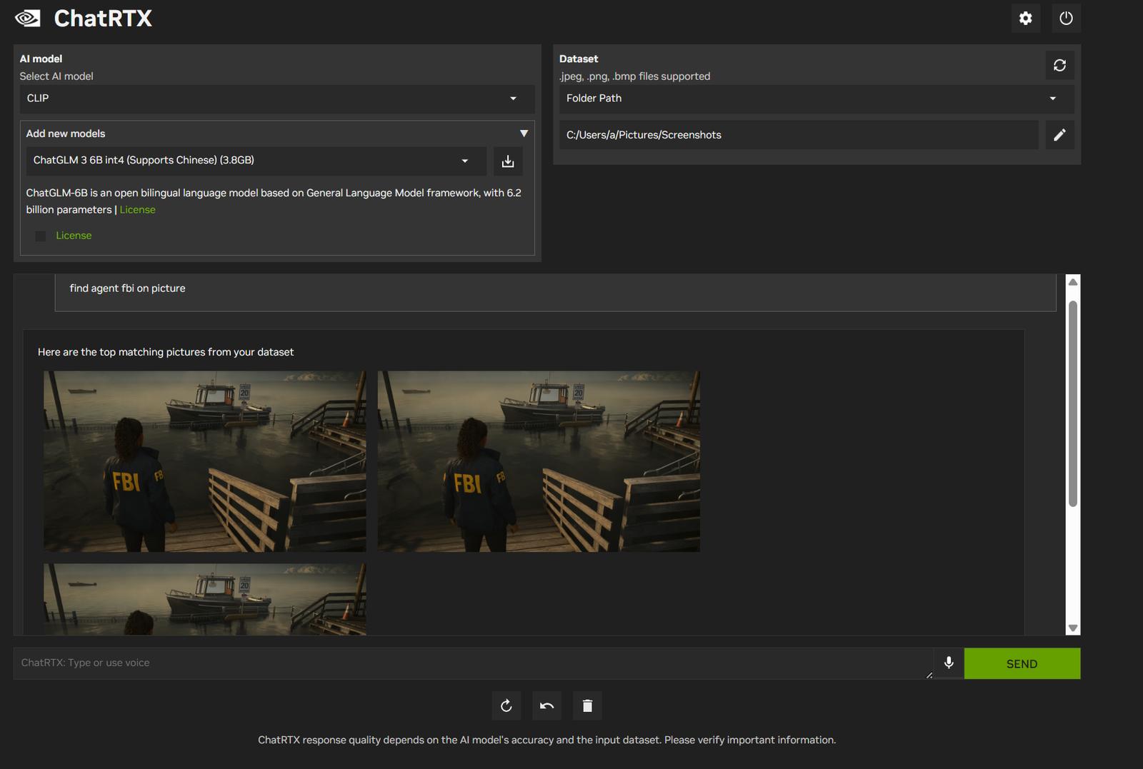Collapse the Add new models section
This screenshot has width=1143, height=769.
tap(524, 134)
